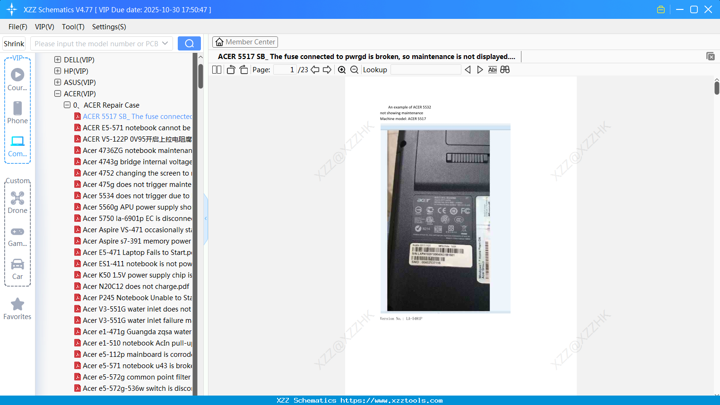The width and height of the screenshot is (720, 405).
Task: Open the VIP(V) menu
Action: click(44, 27)
